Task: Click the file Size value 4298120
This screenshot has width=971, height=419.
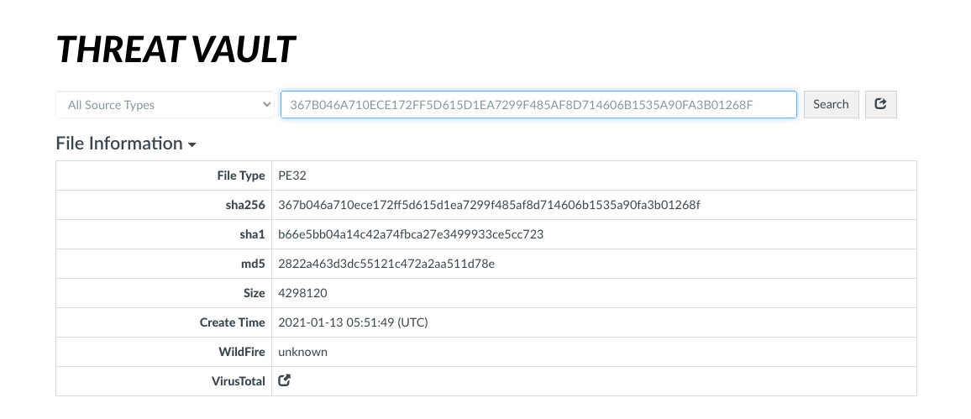Action: [302, 293]
